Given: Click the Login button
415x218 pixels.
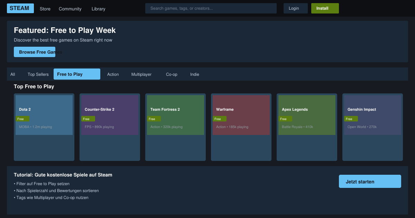Looking at the screenshot, I should pos(296,8).
